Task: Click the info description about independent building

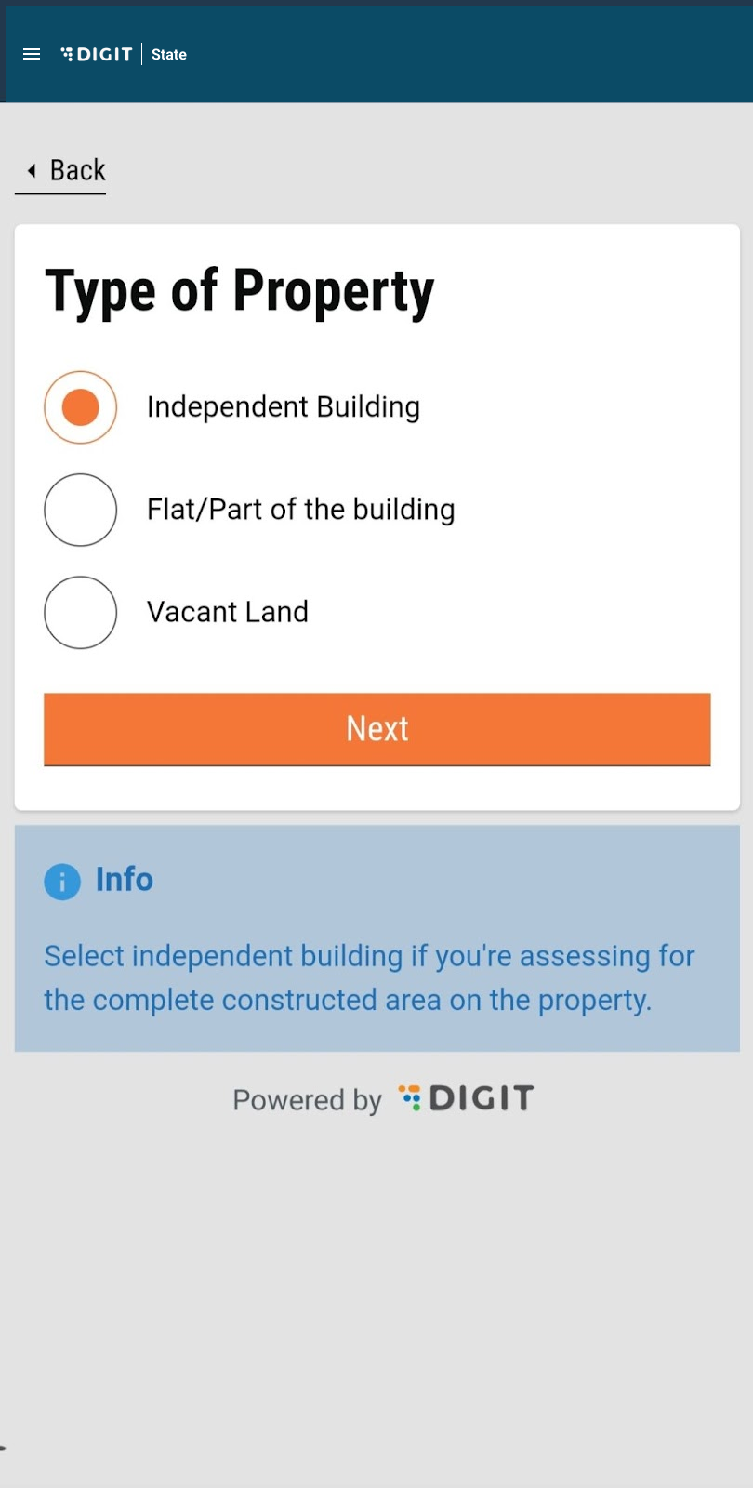Action: (369, 977)
